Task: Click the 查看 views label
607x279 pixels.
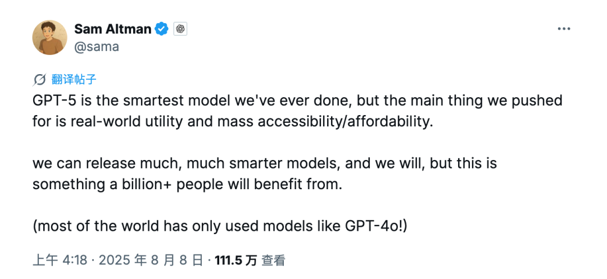Action: click(273, 260)
